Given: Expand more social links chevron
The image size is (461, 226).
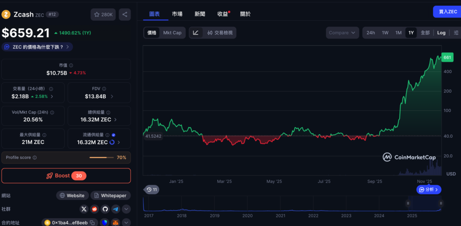Looking at the screenshot, I should (127, 209).
